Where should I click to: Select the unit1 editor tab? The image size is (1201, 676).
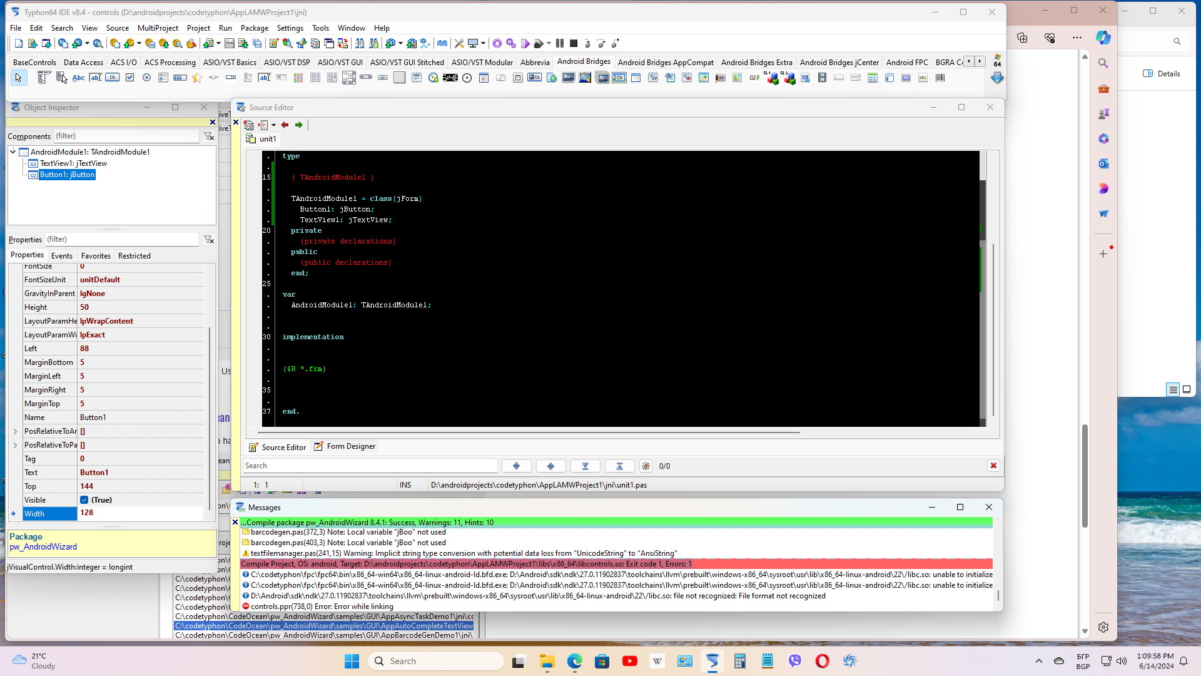pos(261,139)
